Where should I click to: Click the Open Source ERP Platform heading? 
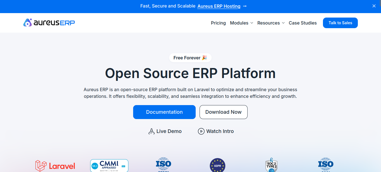point(190,73)
